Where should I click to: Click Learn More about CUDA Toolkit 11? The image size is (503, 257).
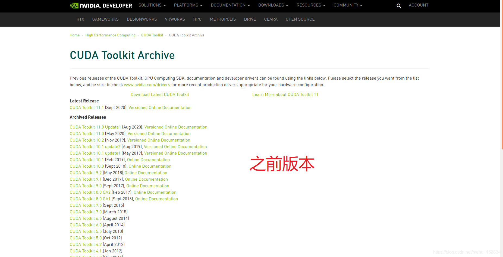(x=285, y=95)
